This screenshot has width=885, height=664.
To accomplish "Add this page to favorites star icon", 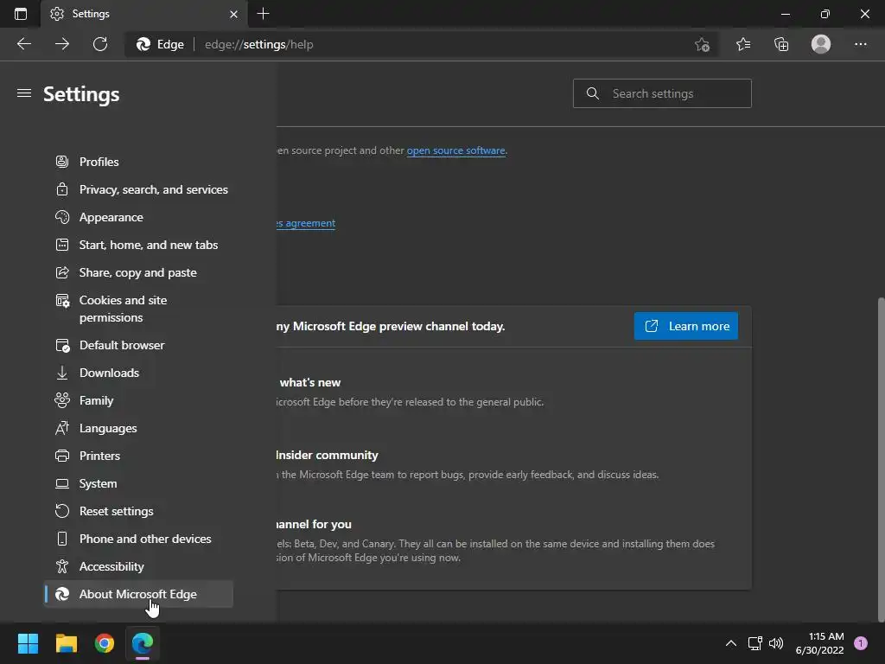I will click(702, 44).
